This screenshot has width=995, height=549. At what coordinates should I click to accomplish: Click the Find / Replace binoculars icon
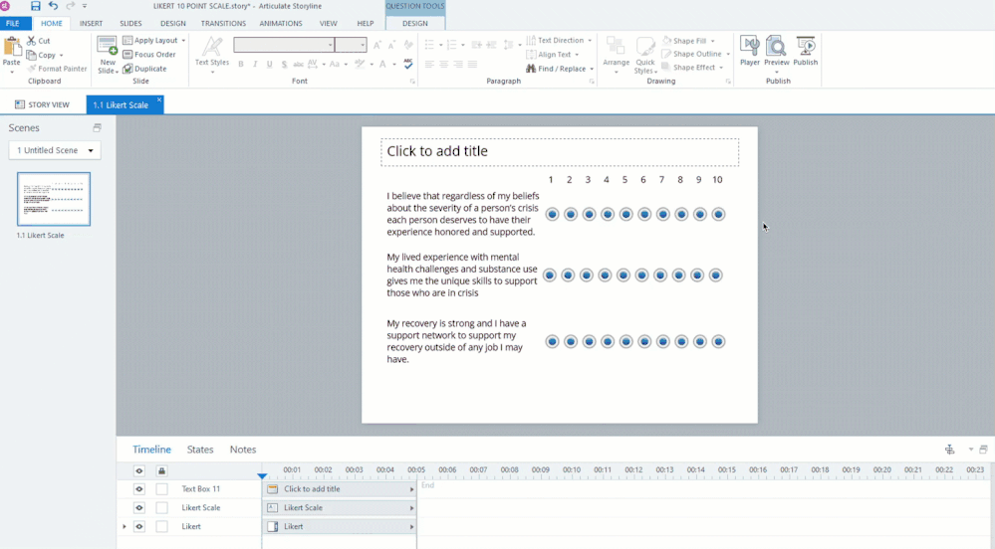[x=531, y=69]
